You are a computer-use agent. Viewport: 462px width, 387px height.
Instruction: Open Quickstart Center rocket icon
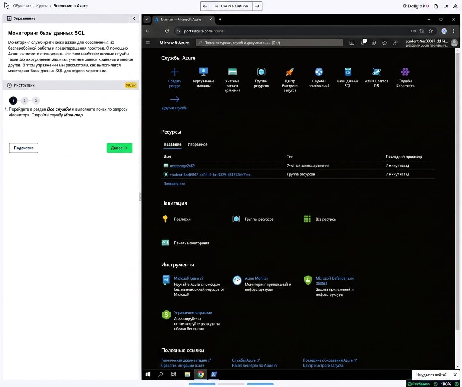[290, 72]
